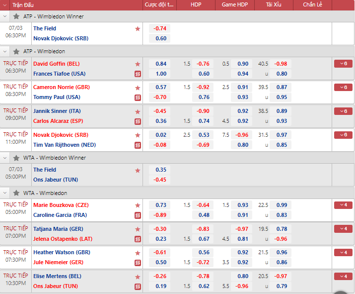Collapse all matches via header chevron
The height and width of the screenshot is (294, 355).
pyautogui.click(x=5, y=5)
